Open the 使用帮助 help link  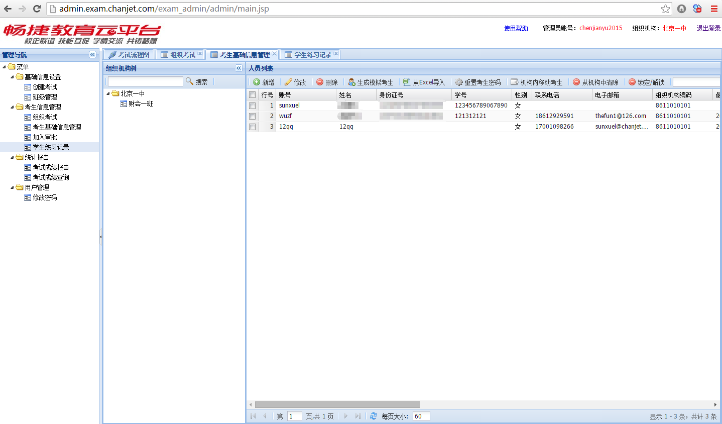pos(516,28)
